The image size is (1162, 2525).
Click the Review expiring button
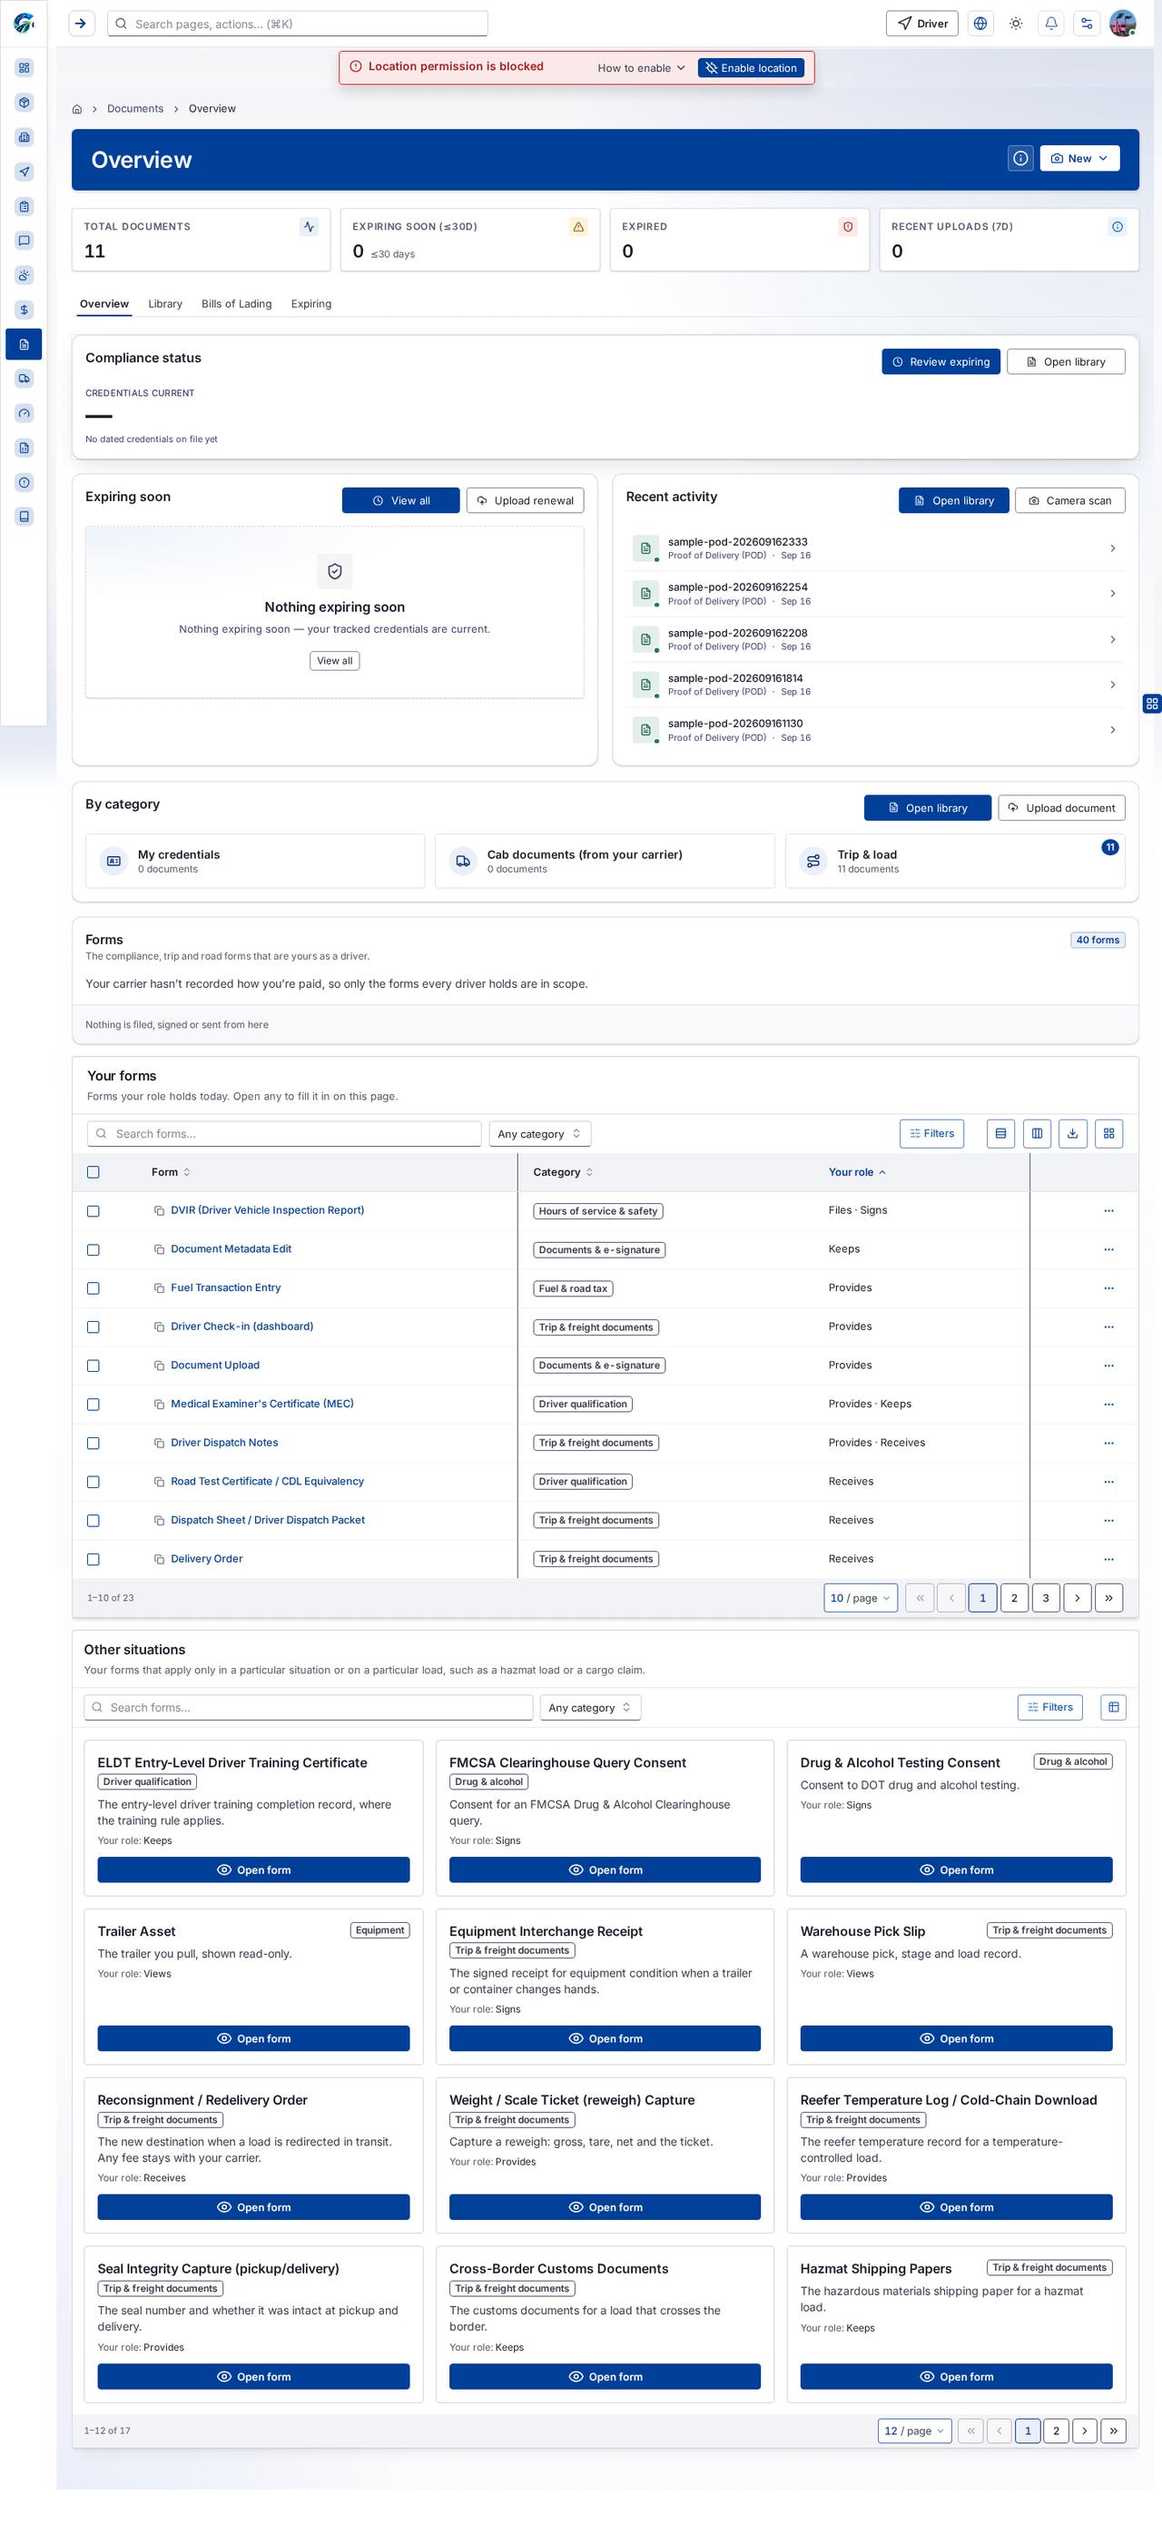coord(940,361)
